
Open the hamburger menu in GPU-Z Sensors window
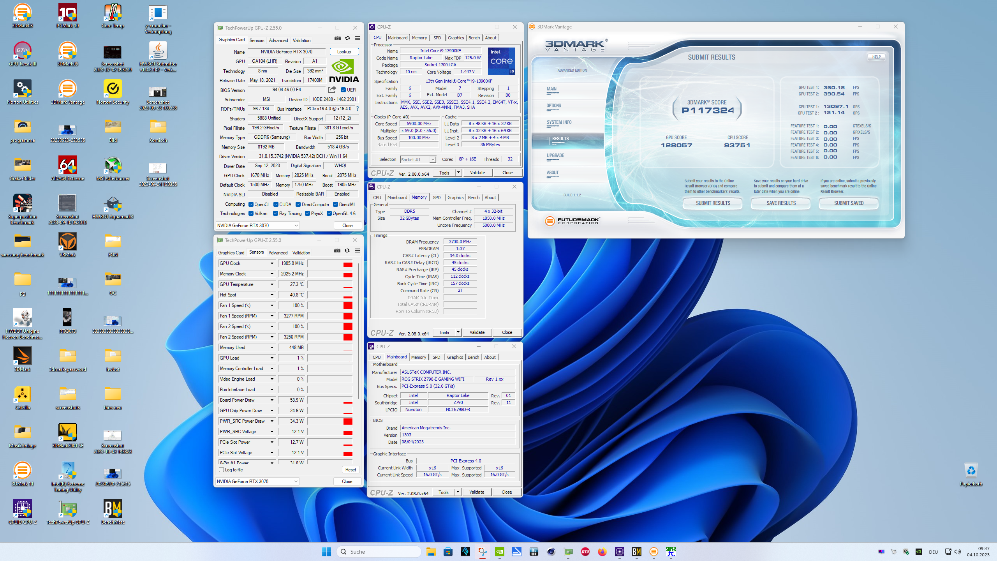357,251
